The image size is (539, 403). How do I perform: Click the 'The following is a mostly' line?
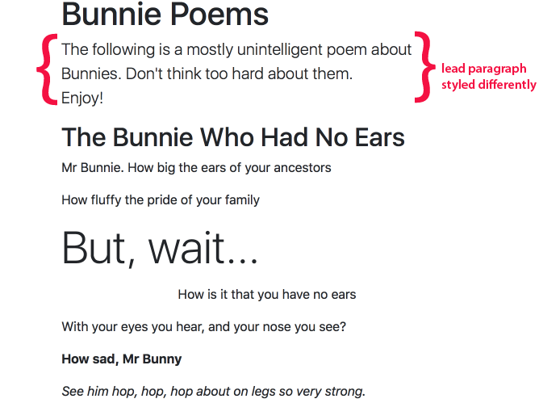(x=236, y=49)
